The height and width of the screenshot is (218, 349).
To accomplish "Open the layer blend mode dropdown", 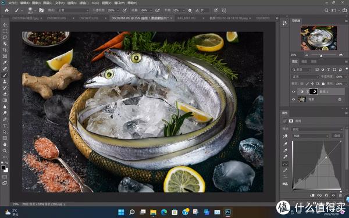I will tap(305, 77).
